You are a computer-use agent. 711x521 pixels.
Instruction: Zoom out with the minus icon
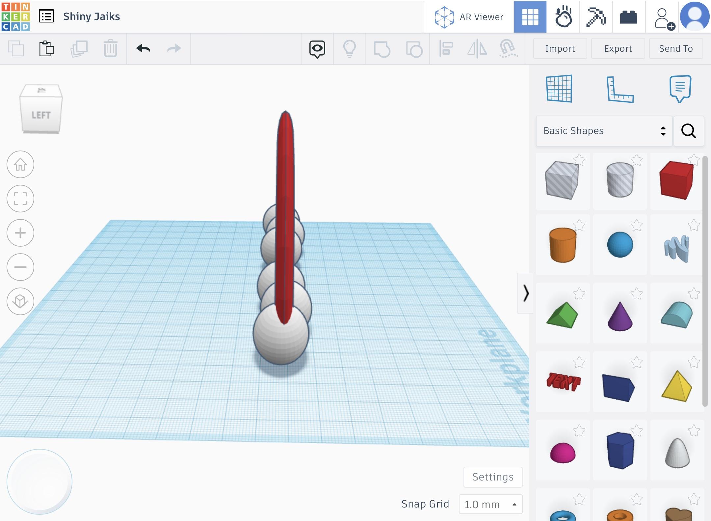(20, 267)
